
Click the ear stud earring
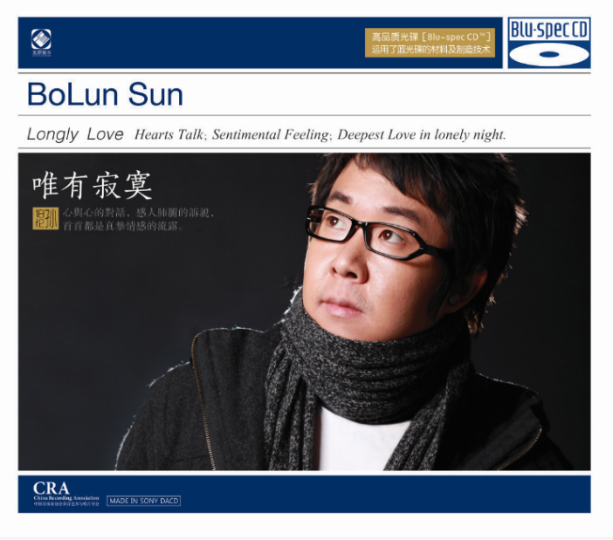click(452, 301)
